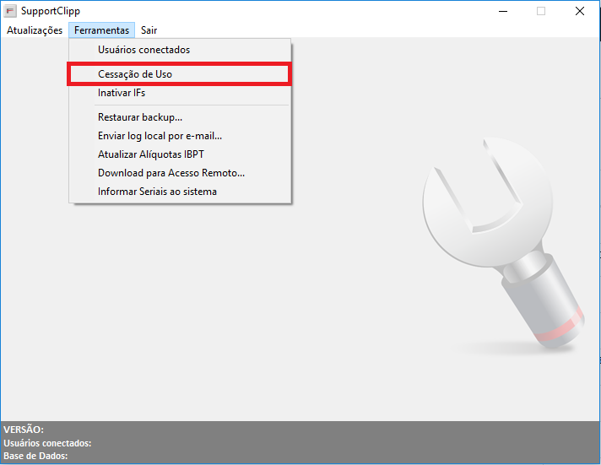Maximize the SupportClipp window
601x465 pixels.
(x=541, y=12)
